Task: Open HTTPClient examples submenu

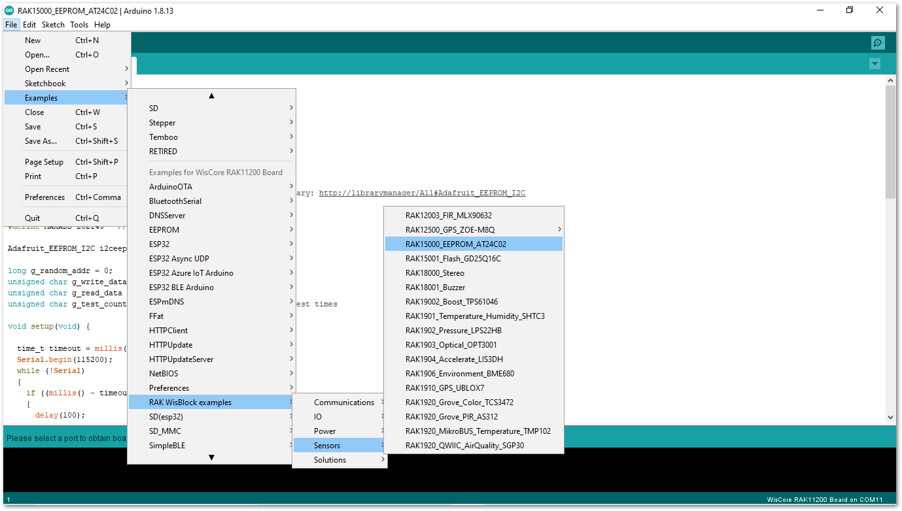Action: 212,331
